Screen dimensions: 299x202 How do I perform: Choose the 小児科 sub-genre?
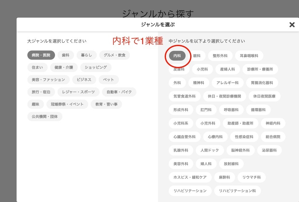pyautogui.click(x=202, y=69)
